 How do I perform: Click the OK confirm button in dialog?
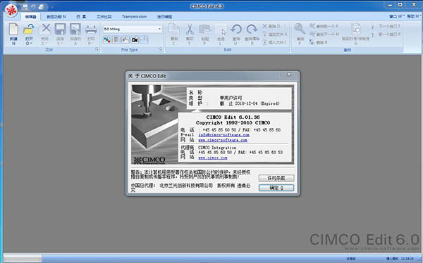[x=276, y=188]
